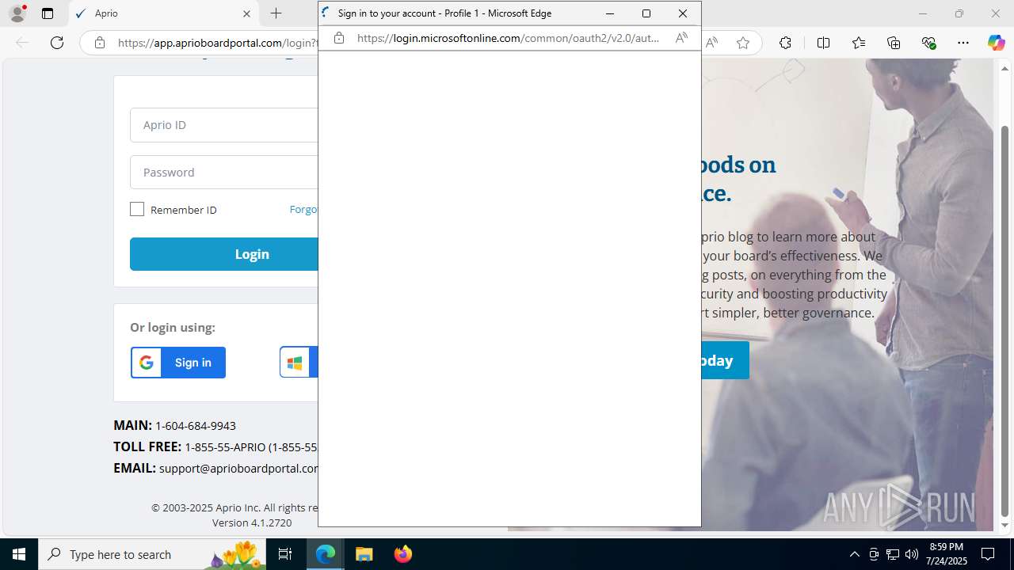Open the Windows Start menu

click(x=19, y=554)
